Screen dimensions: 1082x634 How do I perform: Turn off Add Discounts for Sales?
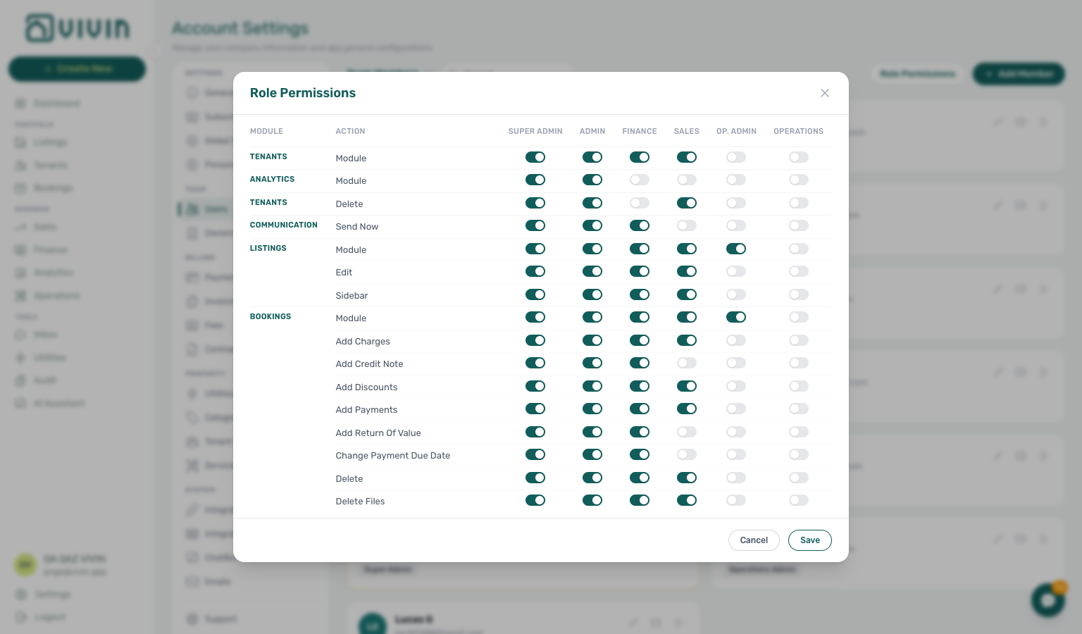point(687,386)
